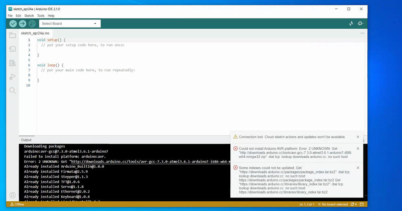Open the Debug sidebar panel
The image size is (402, 211).
[12, 76]
